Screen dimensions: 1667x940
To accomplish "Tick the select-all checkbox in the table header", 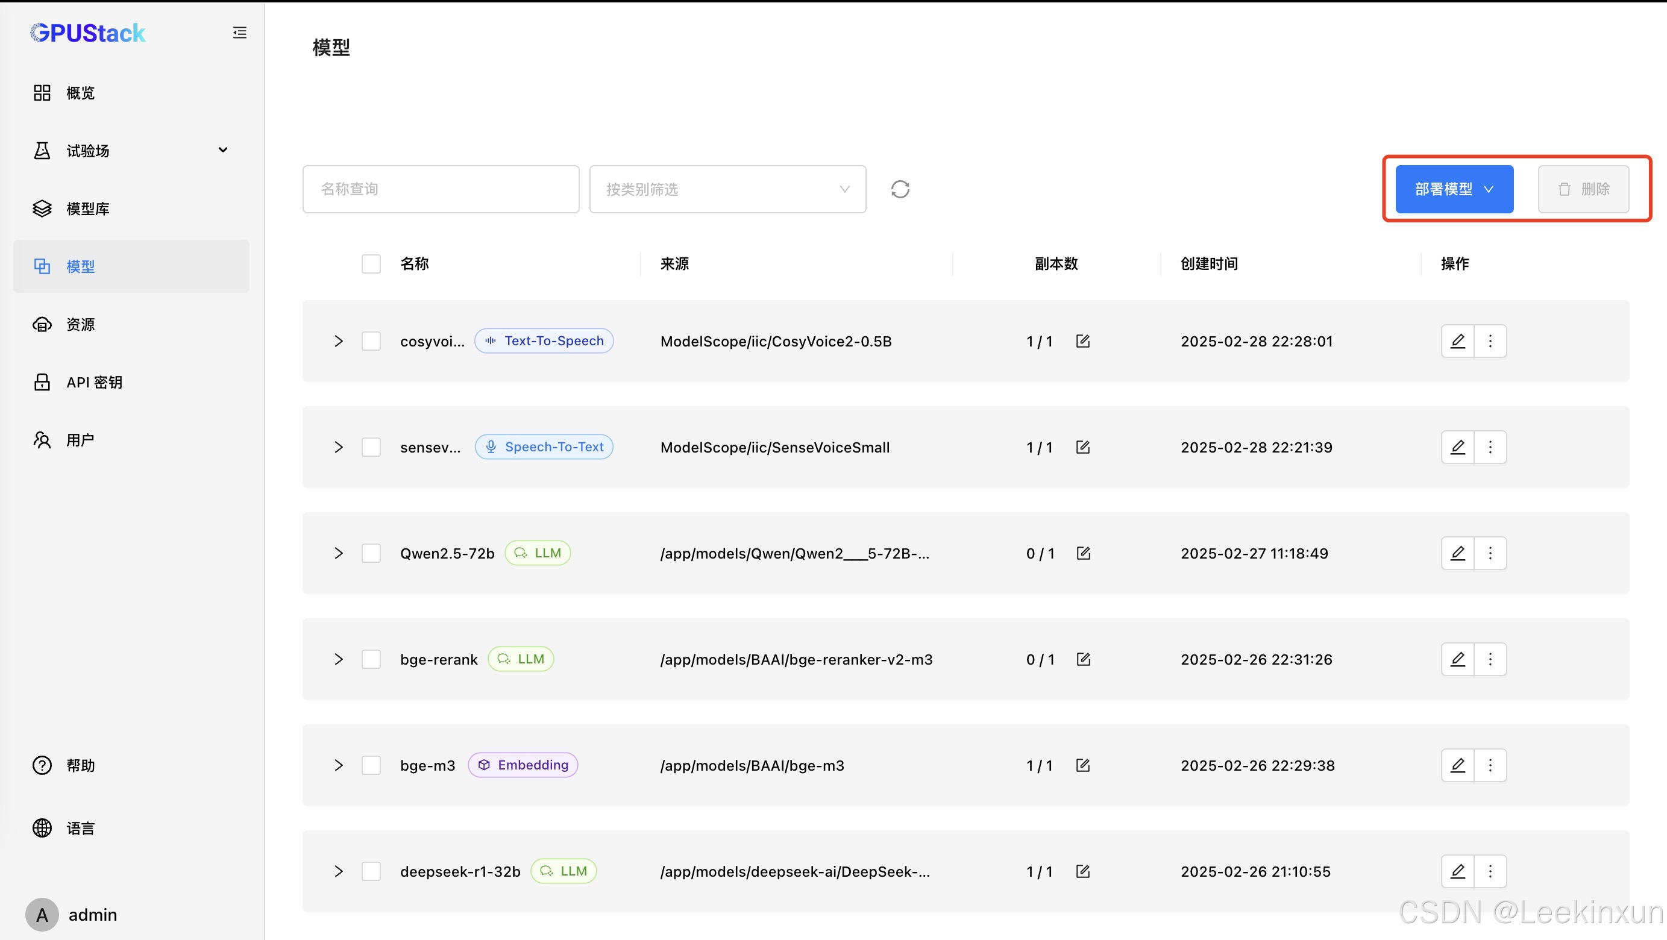I will pyautogui.click(x=371, y=264).
